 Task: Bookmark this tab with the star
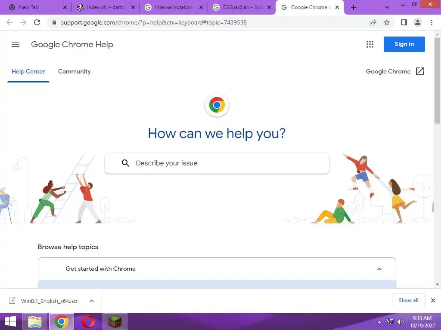[x=387, y=22]
